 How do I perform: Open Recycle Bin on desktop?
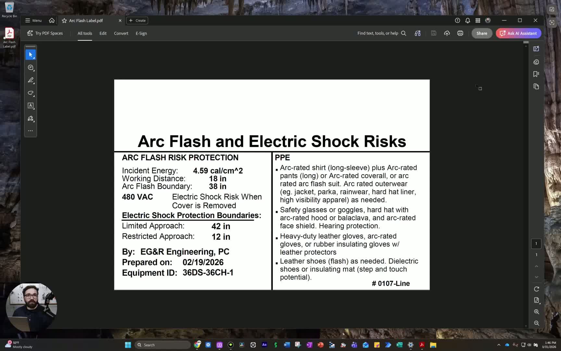point(9,10)
